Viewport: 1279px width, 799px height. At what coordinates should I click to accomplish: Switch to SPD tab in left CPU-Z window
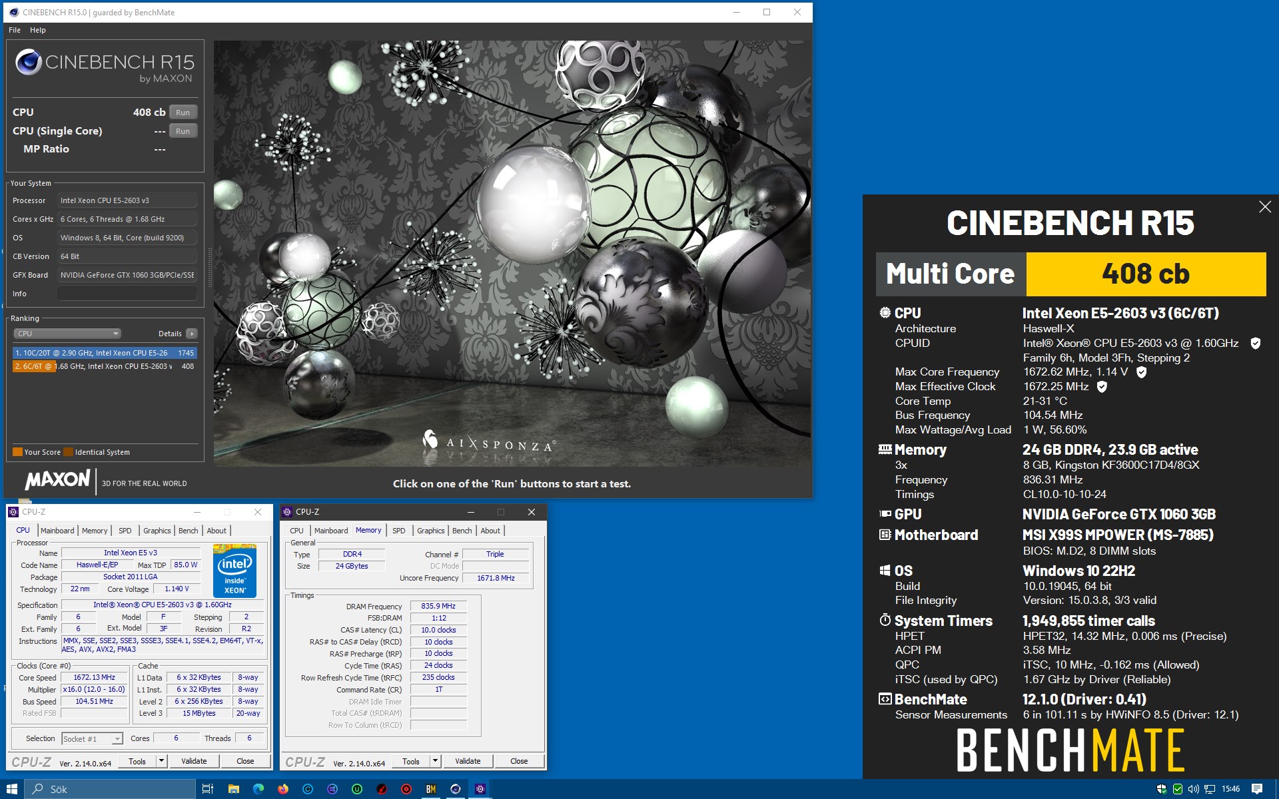tap(125, 531)
